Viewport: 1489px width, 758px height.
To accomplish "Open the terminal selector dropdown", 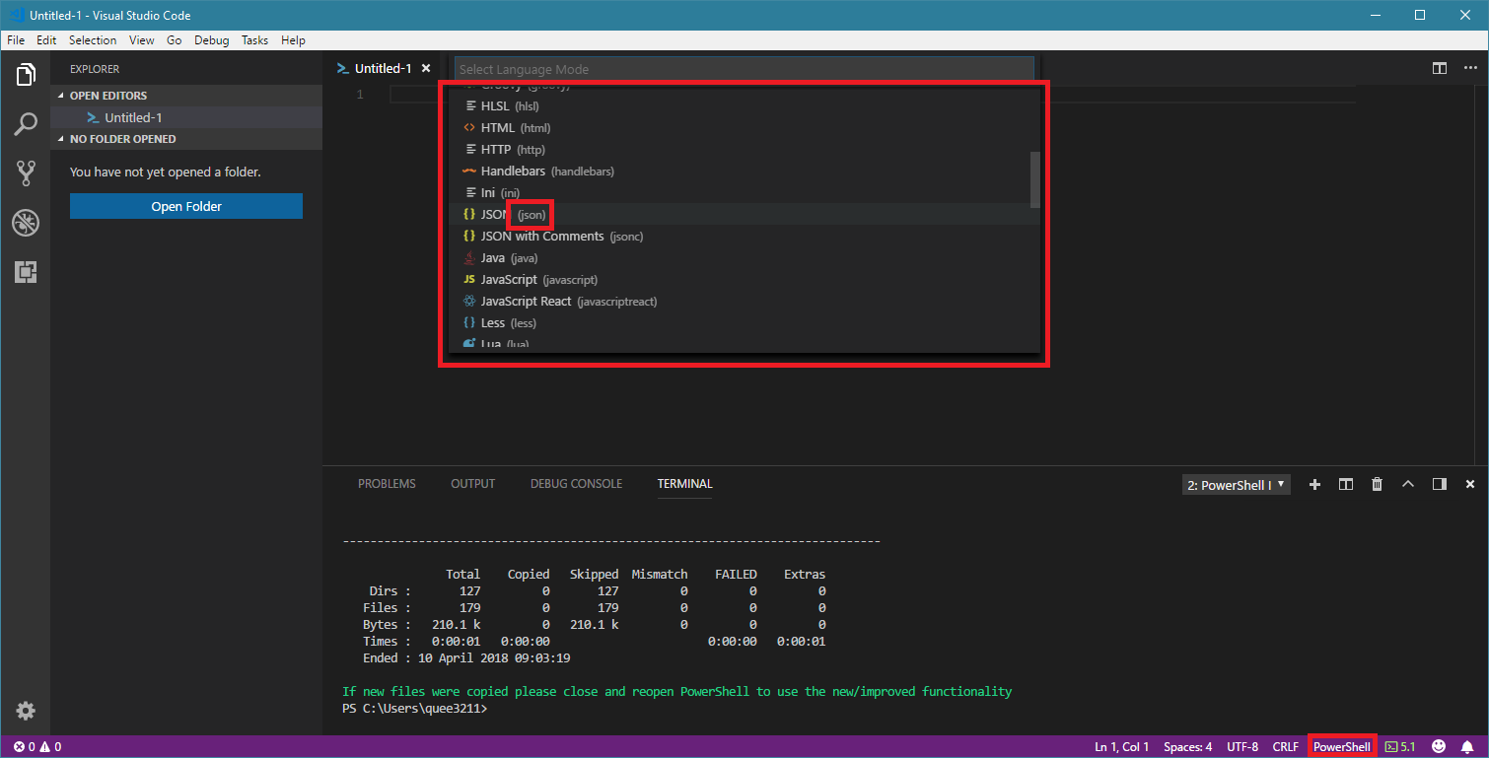I will click(x=1236, y=485).
